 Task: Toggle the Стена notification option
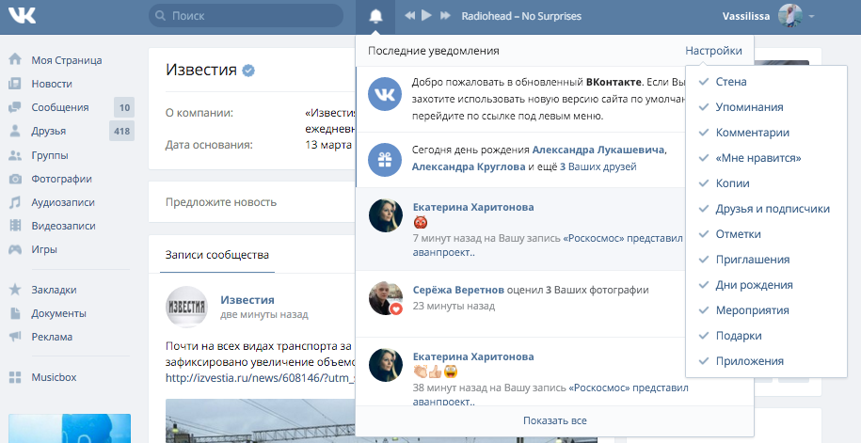[731, 82]
